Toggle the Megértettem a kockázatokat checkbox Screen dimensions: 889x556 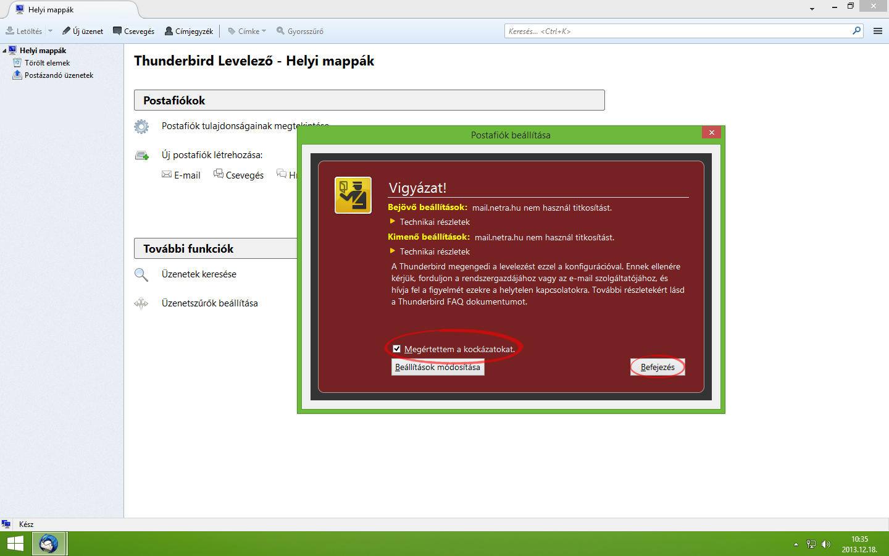396,349
